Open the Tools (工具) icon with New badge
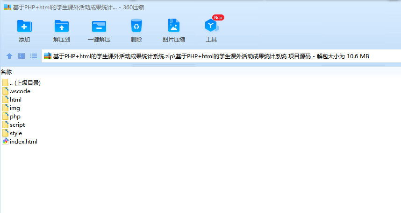Screen dimensions: 401x213 tap(211, 25)
